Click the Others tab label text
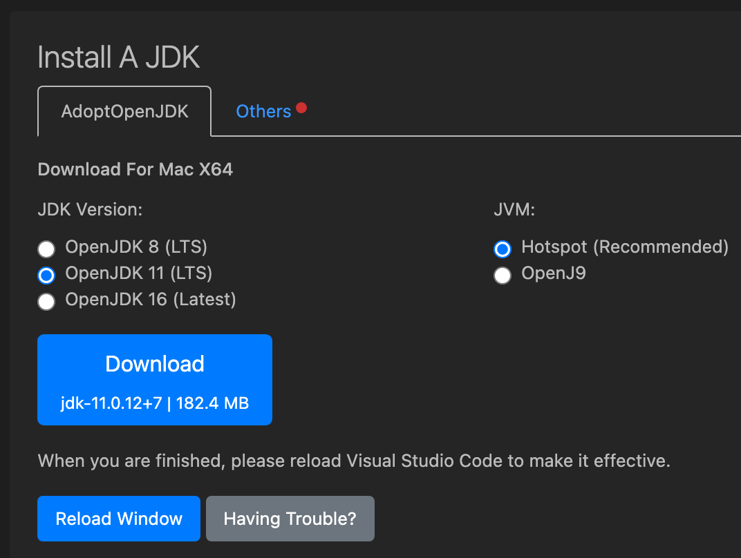 263,111
